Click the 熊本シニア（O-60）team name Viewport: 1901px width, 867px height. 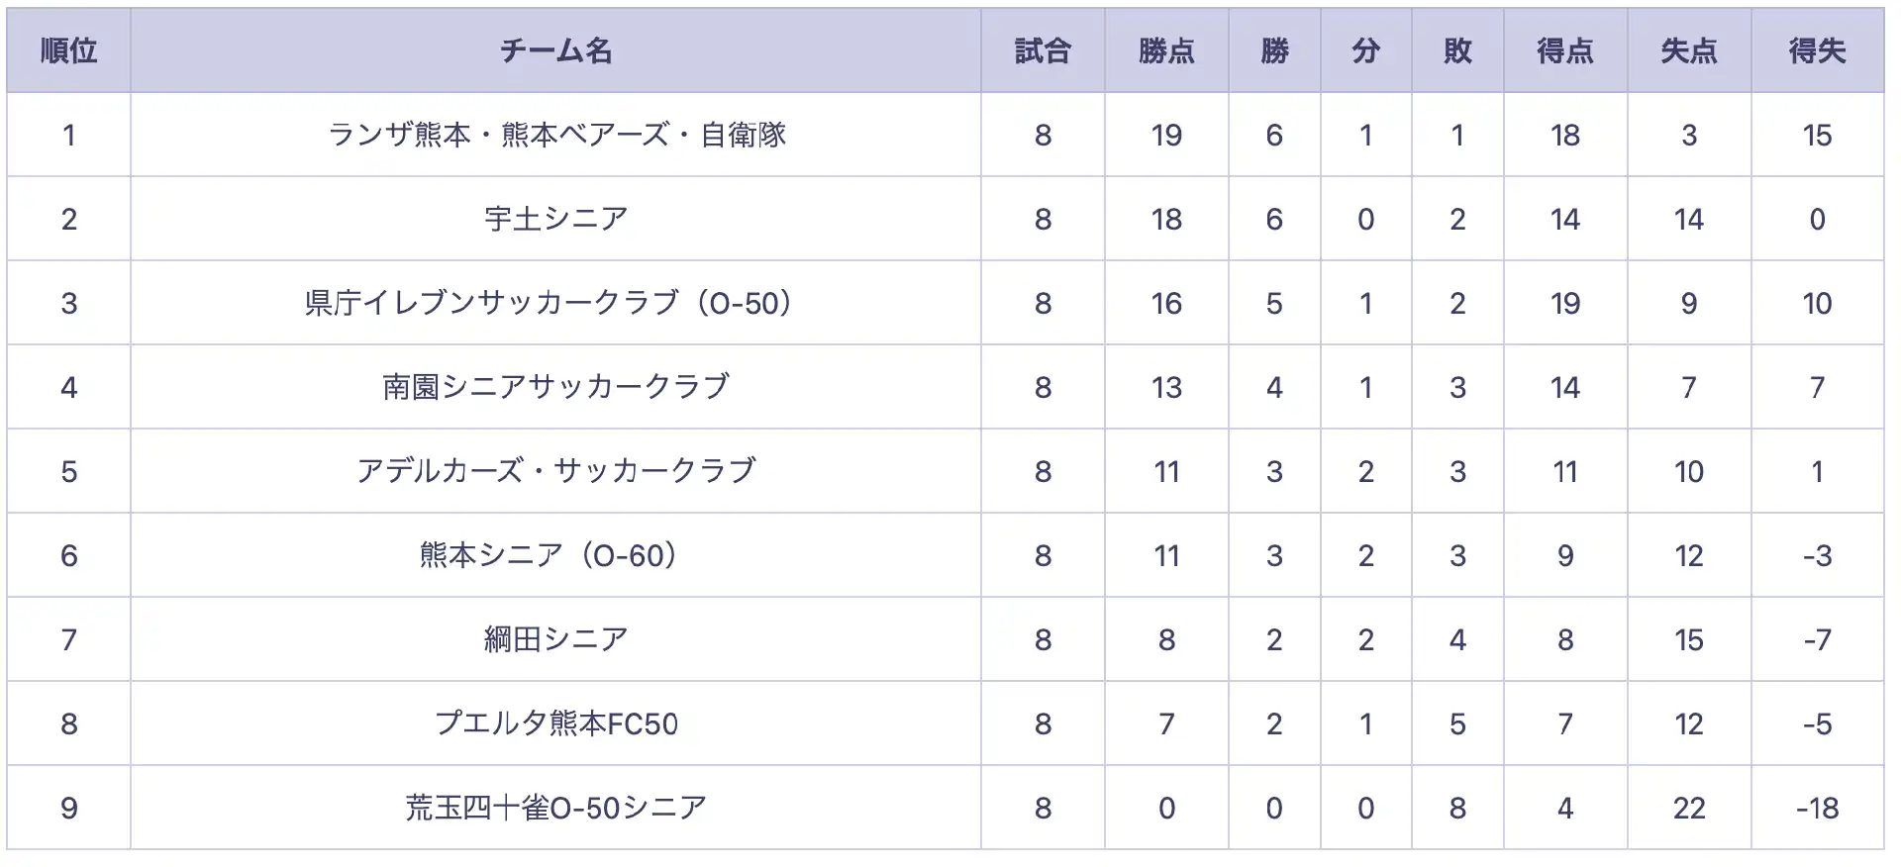[x=550, y=555]
